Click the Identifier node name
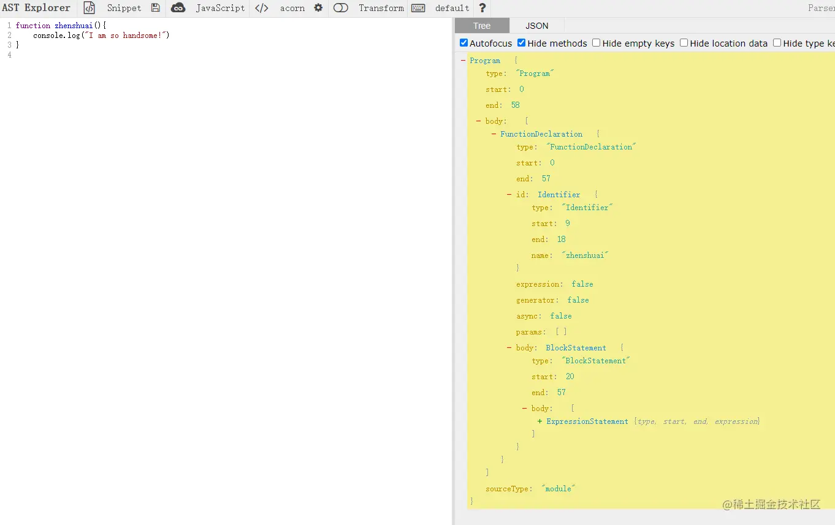This screenshot has width=835, height=525. (559, 195)
